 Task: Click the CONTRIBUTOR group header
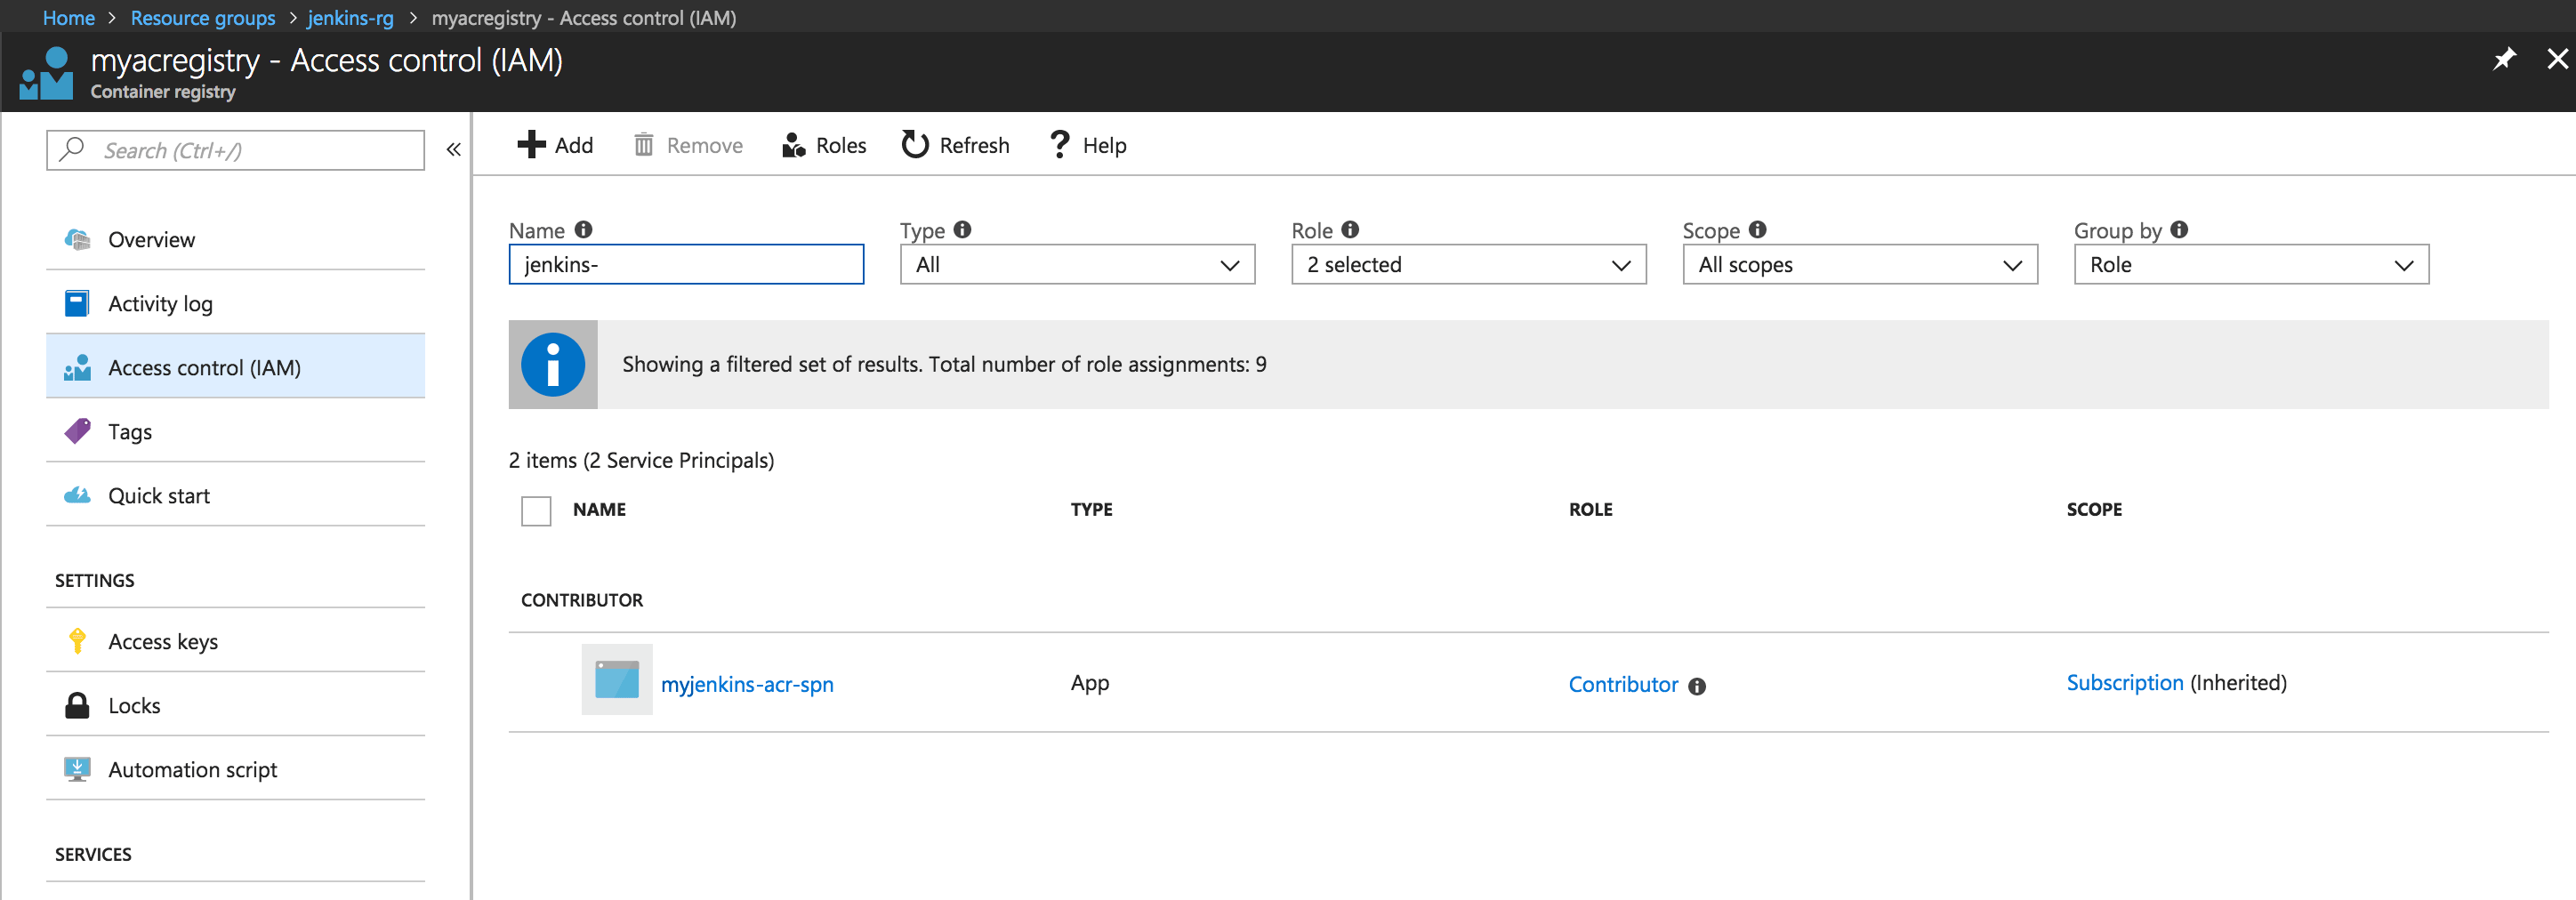(582, 600)
